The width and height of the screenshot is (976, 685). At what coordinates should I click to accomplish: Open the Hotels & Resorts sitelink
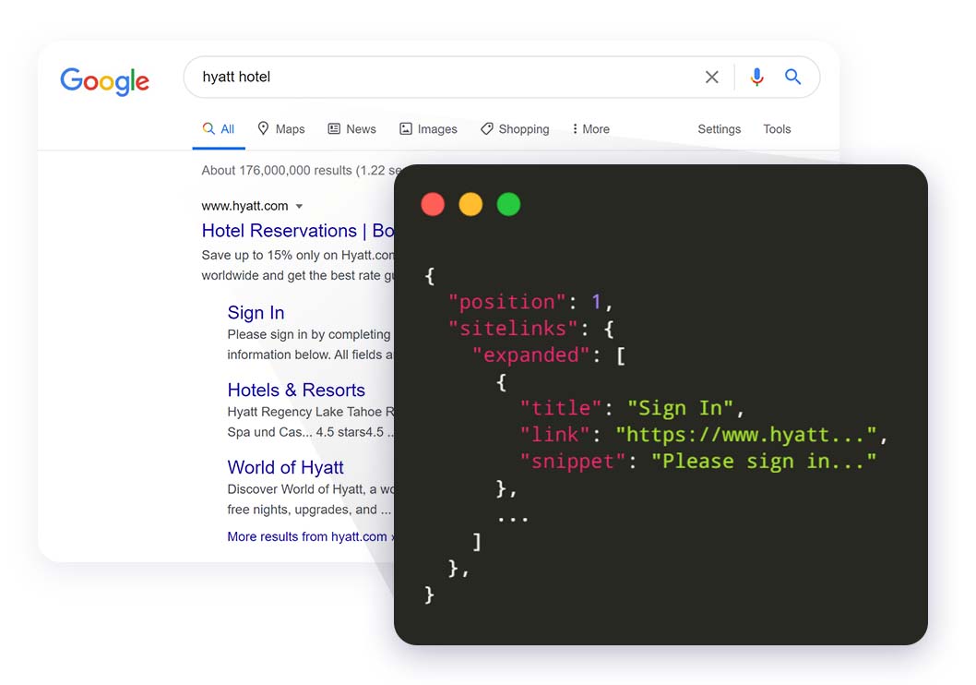(x=296, y=390)
